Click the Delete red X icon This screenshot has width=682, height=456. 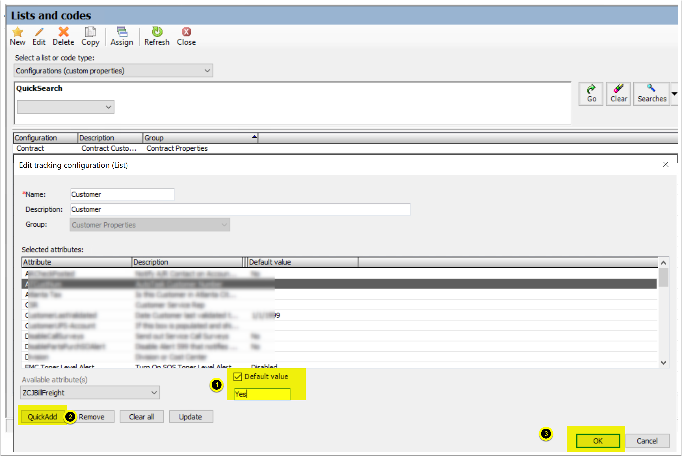pos(63,32)
